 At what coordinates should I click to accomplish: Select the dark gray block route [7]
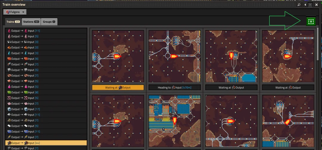click(46, 148)
